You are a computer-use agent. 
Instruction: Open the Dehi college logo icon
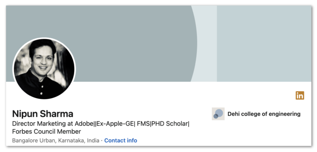218,114
